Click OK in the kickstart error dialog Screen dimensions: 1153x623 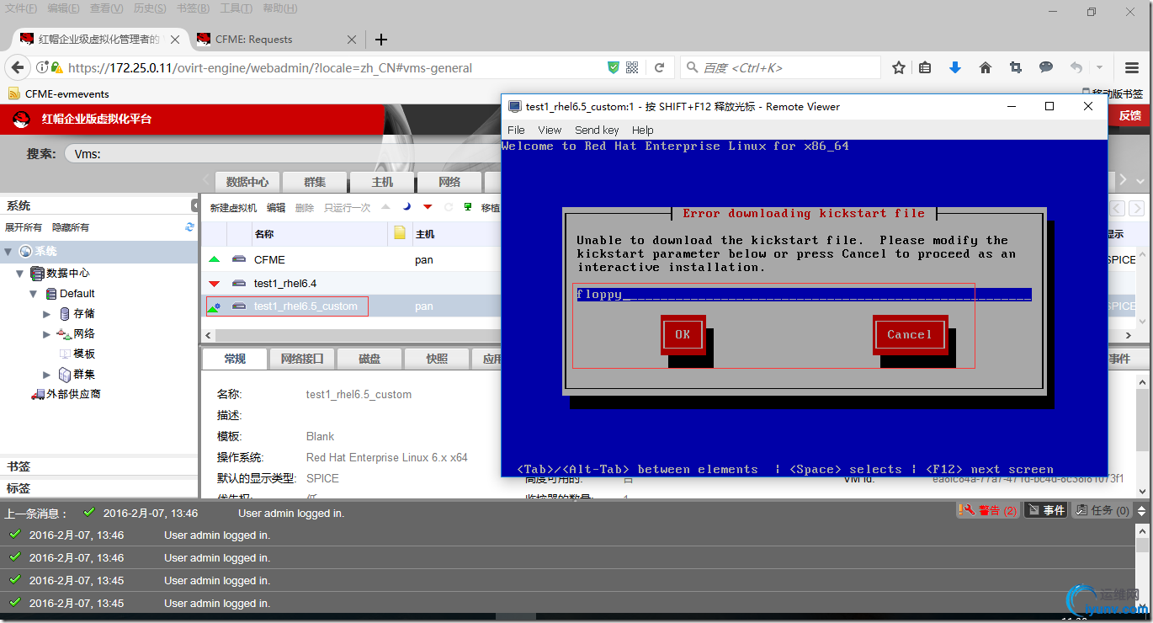tap(683, 334)
